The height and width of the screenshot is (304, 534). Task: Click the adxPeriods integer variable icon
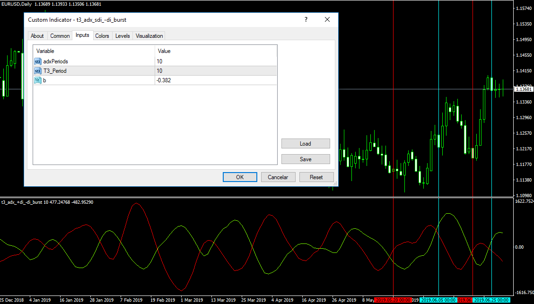(38, 61)
